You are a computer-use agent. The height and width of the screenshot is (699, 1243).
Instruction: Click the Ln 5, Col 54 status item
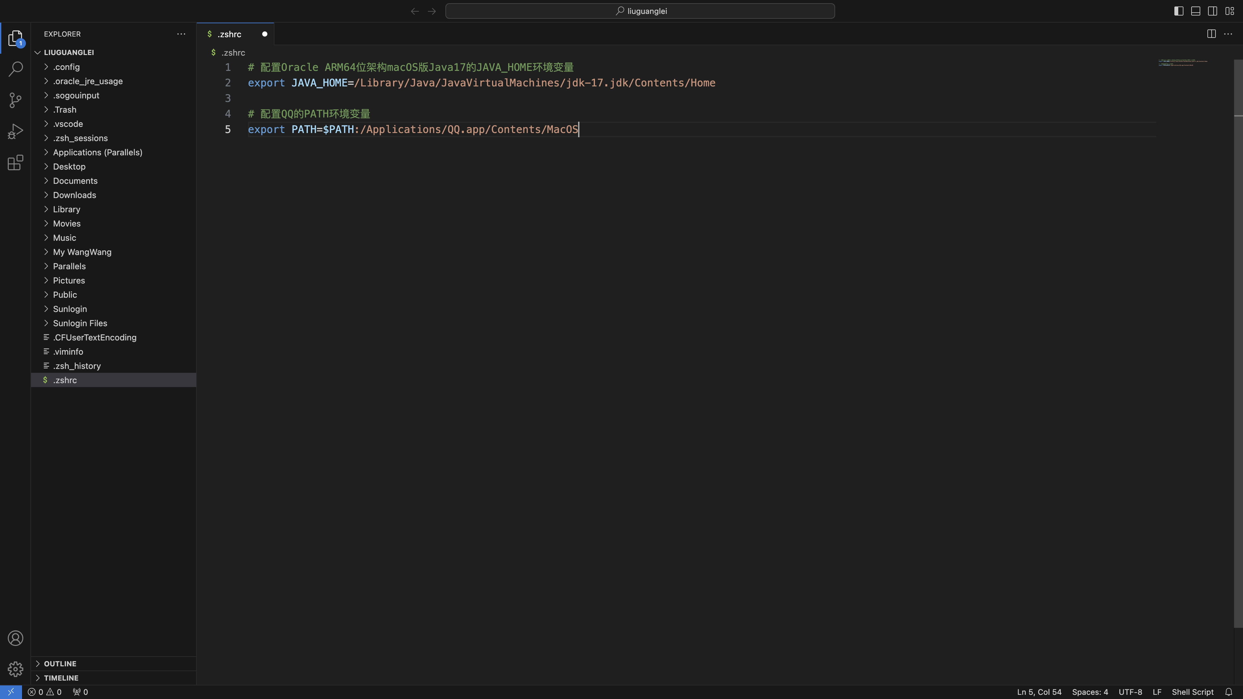click(x=1039, y=692)
